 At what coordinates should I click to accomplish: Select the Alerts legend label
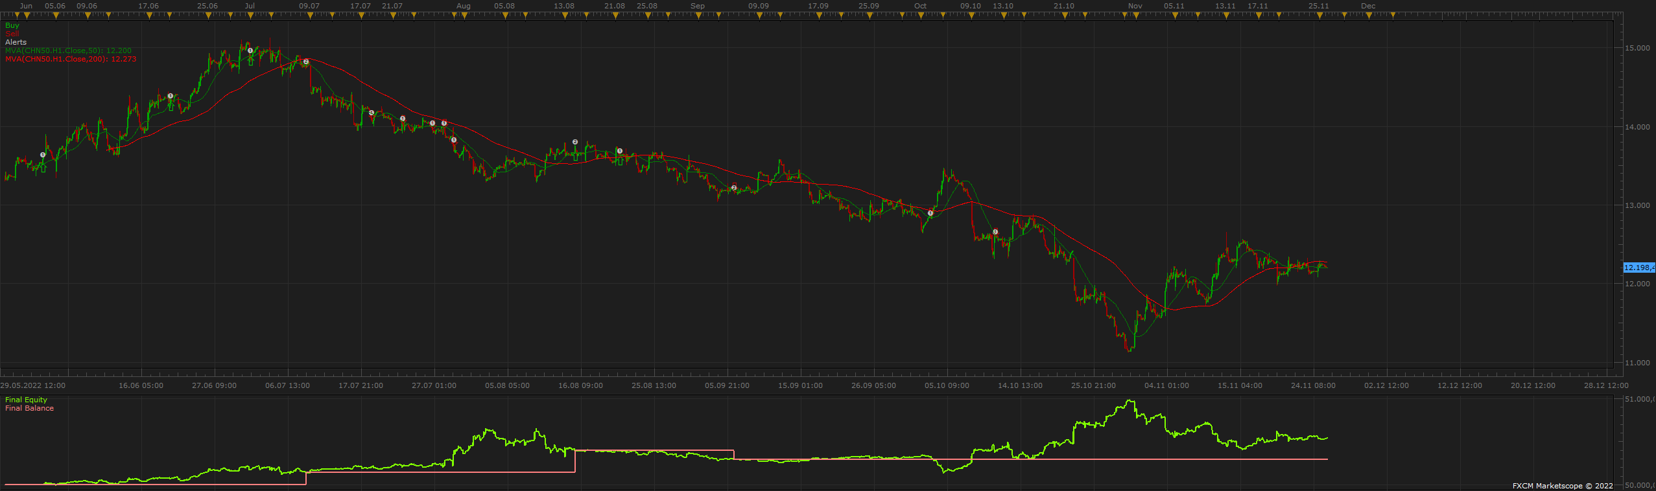[16, 42]
